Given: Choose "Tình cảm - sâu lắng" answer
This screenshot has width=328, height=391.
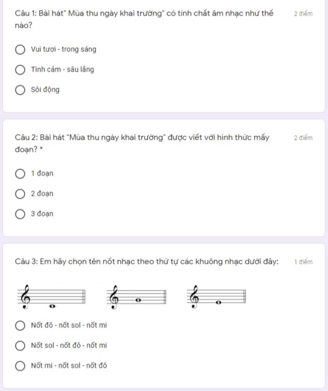Looking at the screenshot, I should click(20, 70).
